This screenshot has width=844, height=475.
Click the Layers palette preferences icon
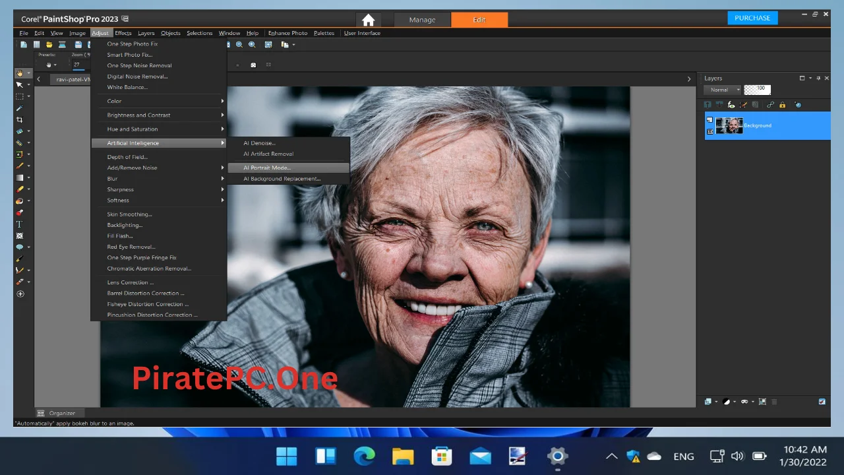pos(822,401)
